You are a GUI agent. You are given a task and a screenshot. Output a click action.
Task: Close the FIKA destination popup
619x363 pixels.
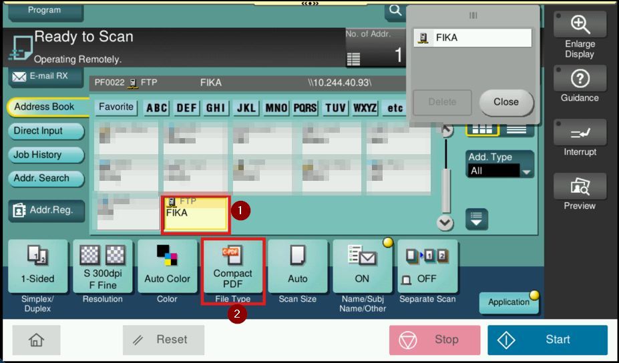click(506, 102)
